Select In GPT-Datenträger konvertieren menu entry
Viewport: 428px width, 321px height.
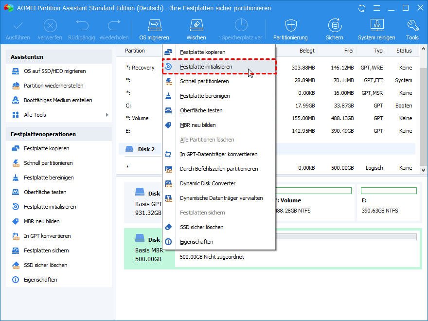[219, 154]
